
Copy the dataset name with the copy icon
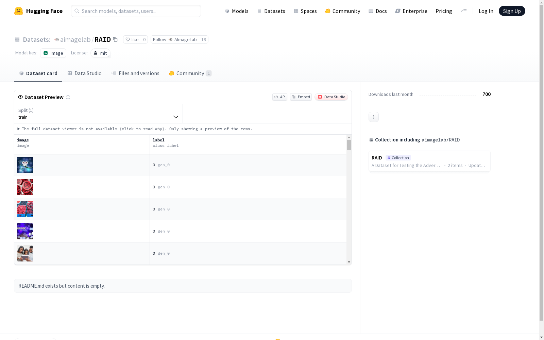pyautogui.click(x=115, y=39)
